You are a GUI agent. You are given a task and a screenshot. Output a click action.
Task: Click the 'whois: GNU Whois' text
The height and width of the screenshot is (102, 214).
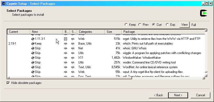coord(135,48)
